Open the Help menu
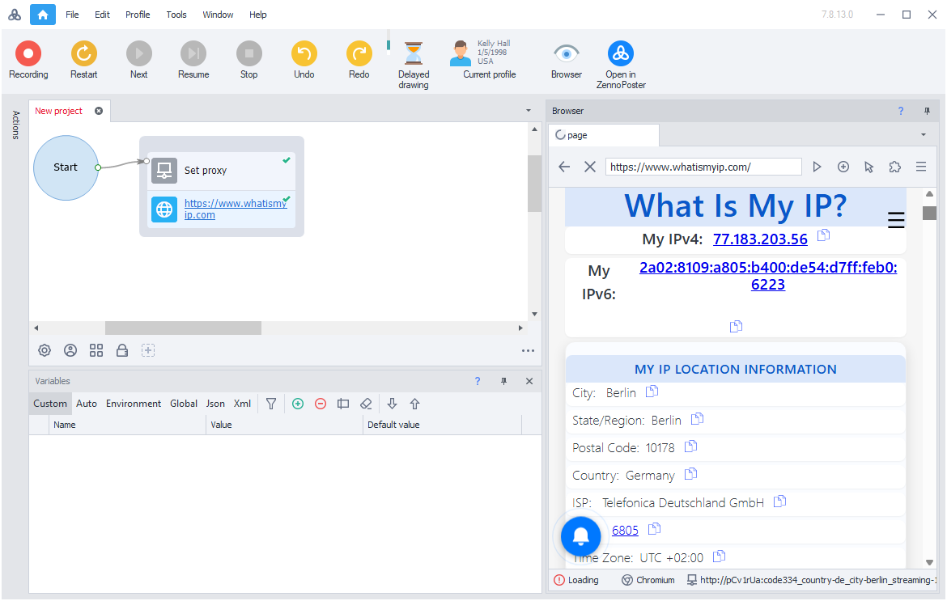This screenshot has width=947, height=601. point(258,15)
